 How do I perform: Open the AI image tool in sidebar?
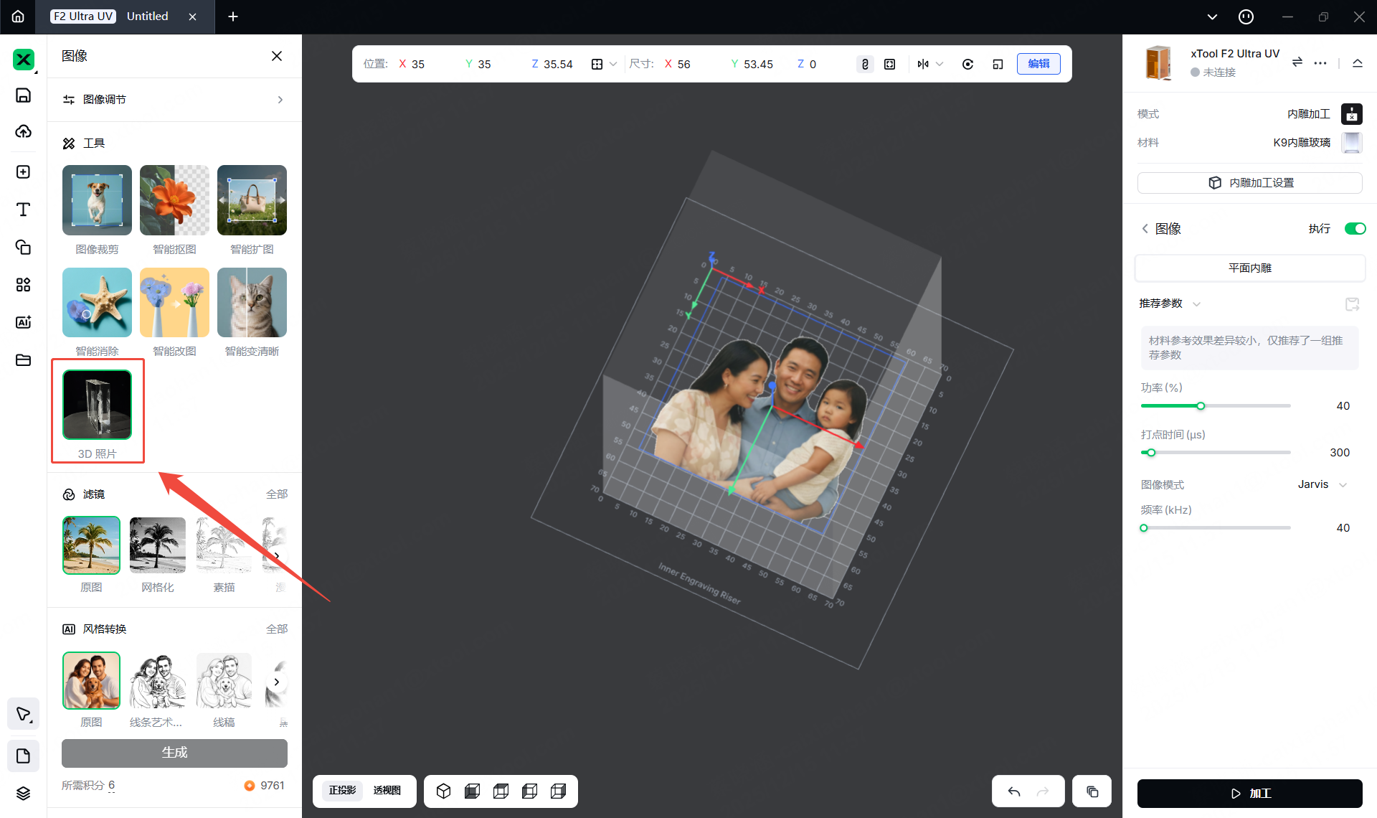pyautogui.click(x=23, y=322)
